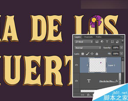The width and height of the screenshot is (128, 101).
Task: Switch to the Channels tab
Action: pyautogui.click(x=88, y=37)
